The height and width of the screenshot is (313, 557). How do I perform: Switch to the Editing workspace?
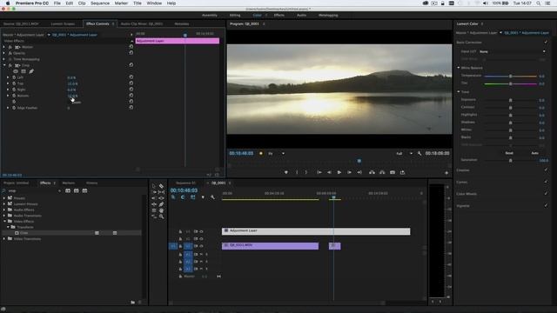[x=235, y=16]
